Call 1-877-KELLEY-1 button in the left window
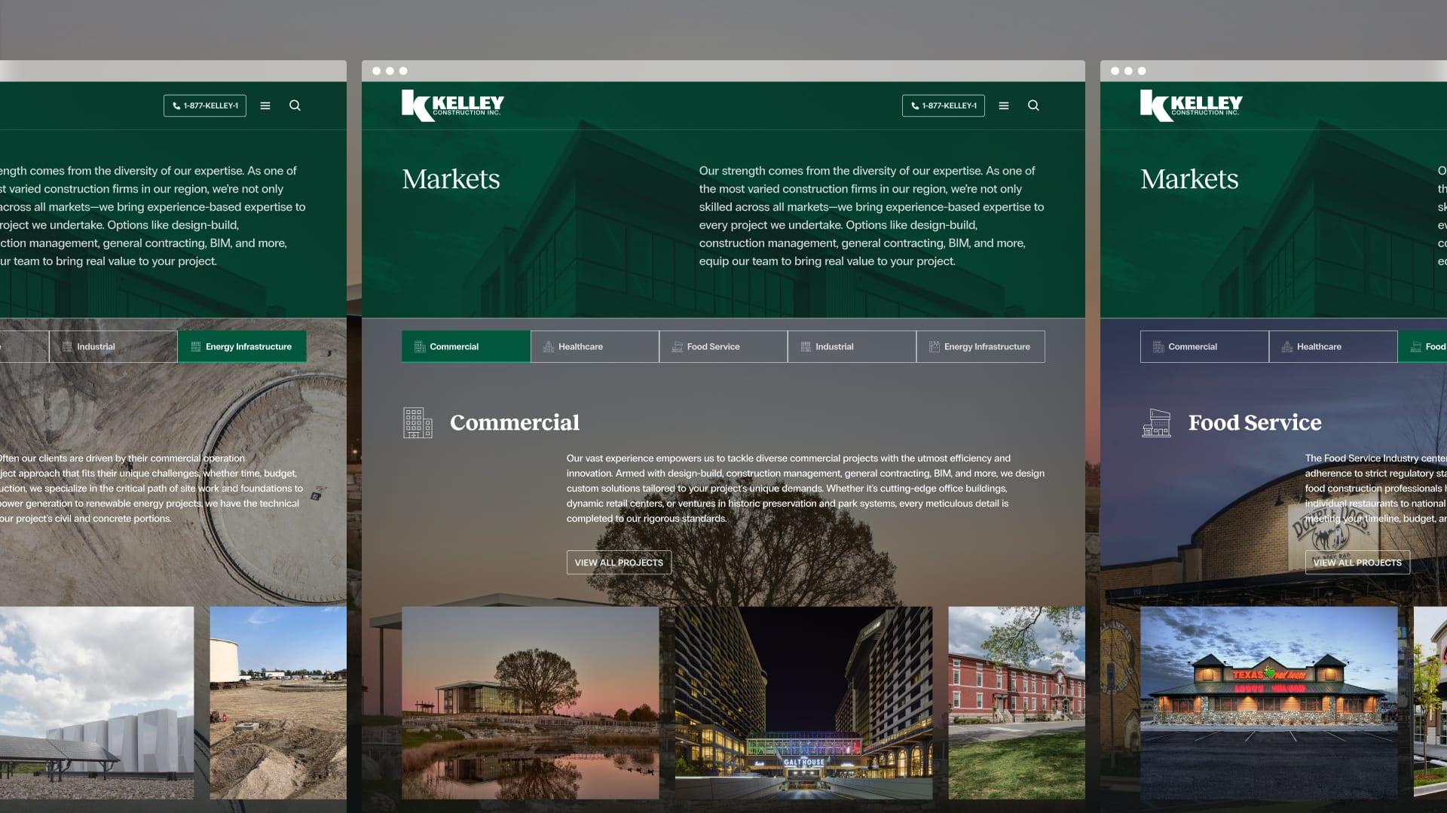 click(204, 105)
